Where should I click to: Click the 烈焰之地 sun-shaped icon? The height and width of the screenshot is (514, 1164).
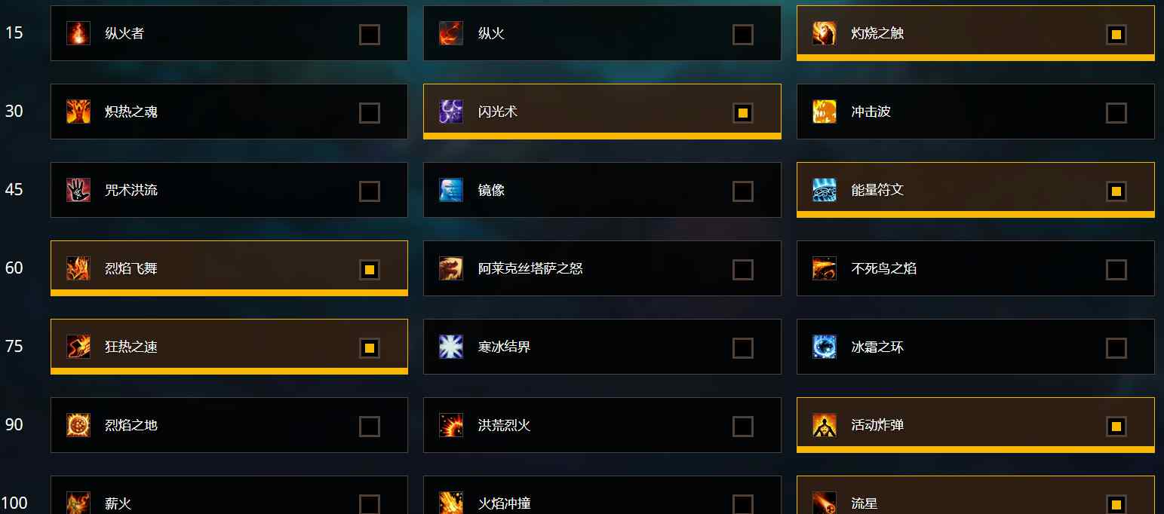pyautogui.click(x=78, y=425)
